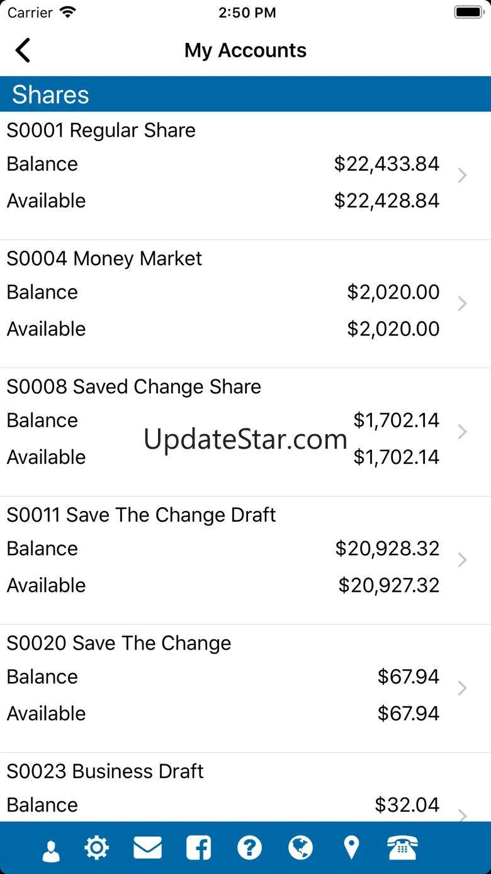The height and width of the screenshot is (874, 491).
Task: Tap the help question mark icon
Action: coord(249,848)
